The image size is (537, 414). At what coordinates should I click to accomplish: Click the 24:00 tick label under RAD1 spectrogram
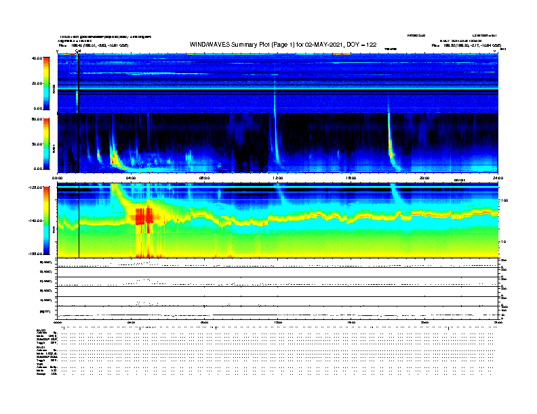click(497, 178)
